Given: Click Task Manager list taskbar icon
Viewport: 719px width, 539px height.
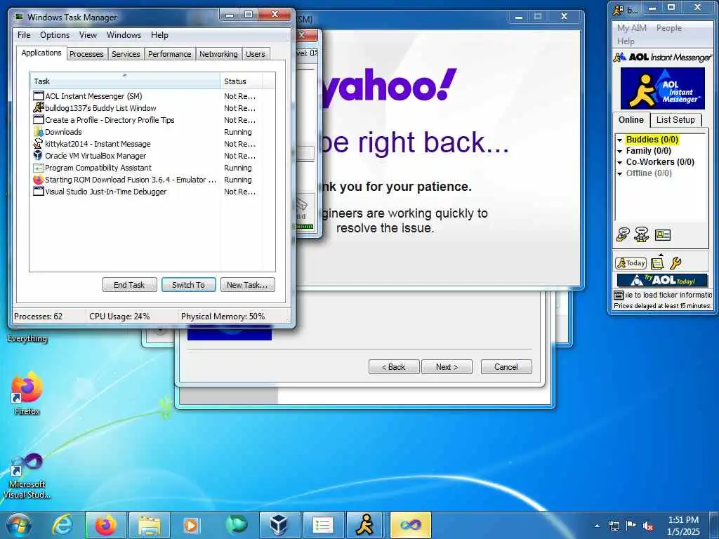Looking at the screenshot, I should click(x=323, y=525).
